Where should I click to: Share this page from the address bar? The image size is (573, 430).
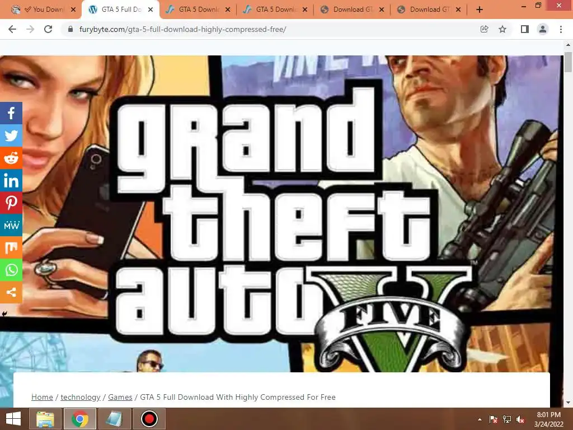coord(484,29)
